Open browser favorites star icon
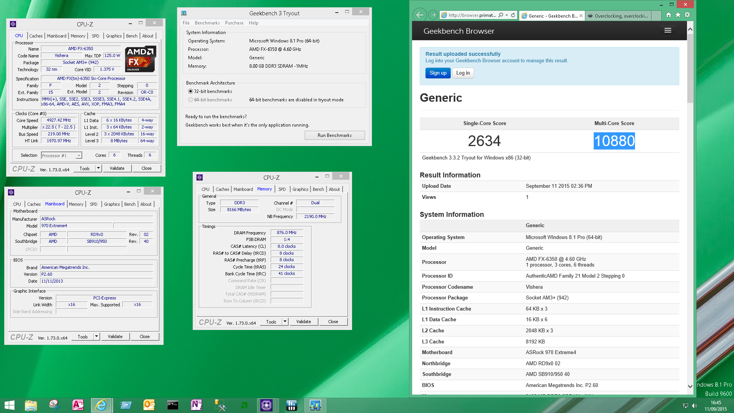Screen dimensions: 734x413 pyautogui.click(x=678, y=15)
